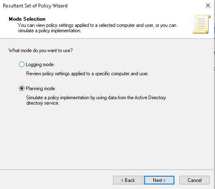This screenshot has height=189, width=215.
Task: Click the 'Review policy settings applied' description
Action: [87, 74]
